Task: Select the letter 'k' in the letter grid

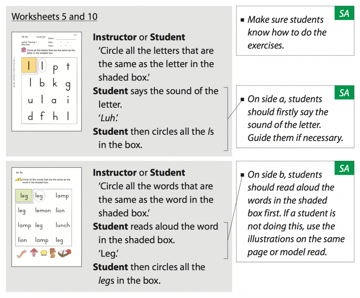Action: point(55,83)
